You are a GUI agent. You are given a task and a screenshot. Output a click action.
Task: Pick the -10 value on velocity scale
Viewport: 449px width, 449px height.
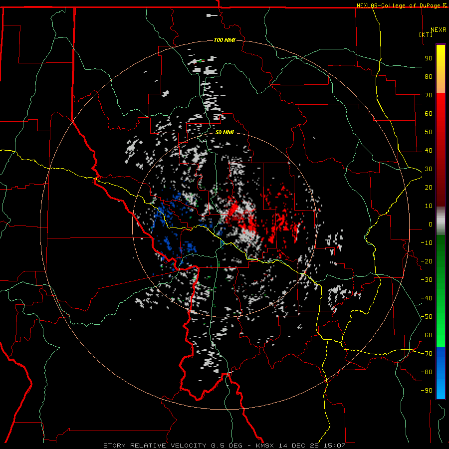click(427, 243)
